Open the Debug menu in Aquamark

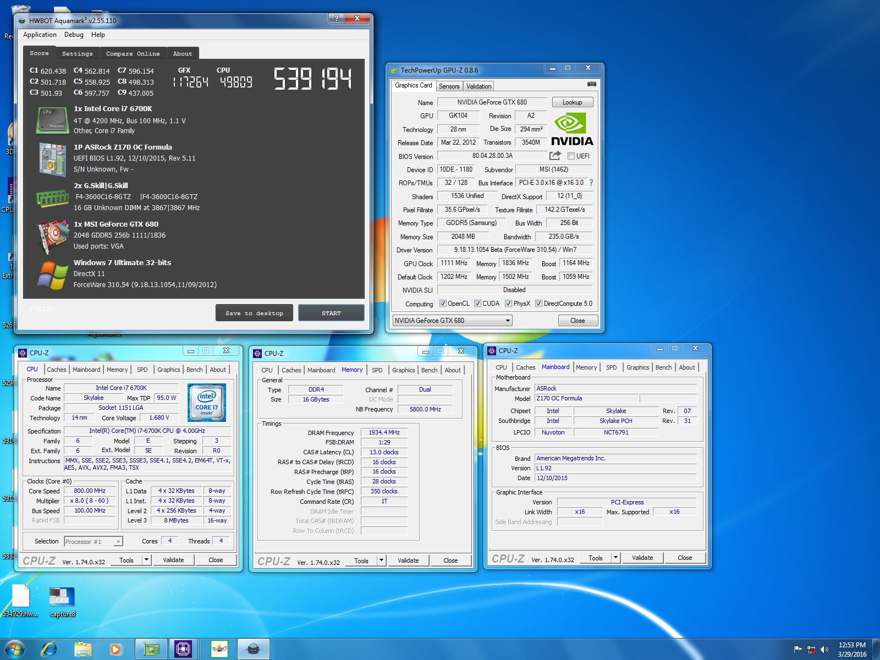(x=74, y=35)
